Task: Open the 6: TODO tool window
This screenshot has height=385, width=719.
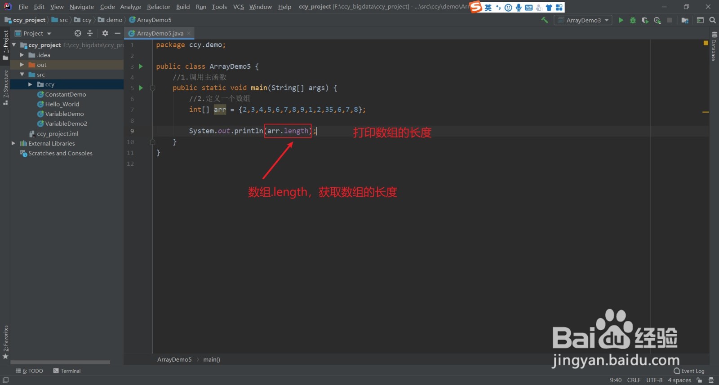Action: click(x=30, y=371)
